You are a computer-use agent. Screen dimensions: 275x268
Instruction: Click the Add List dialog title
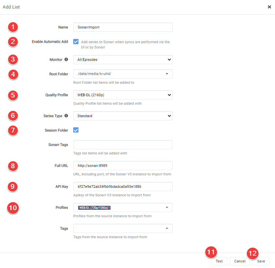coord(11,7)
